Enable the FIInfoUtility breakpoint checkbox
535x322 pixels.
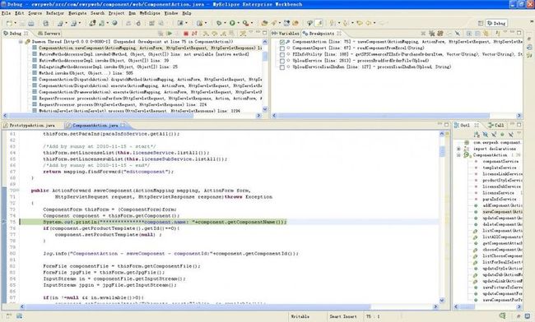point(282,54)
